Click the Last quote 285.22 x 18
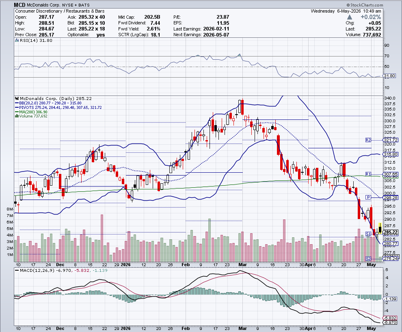The height and width of the screenshot is (332, 402). click(x=92, y=29)
